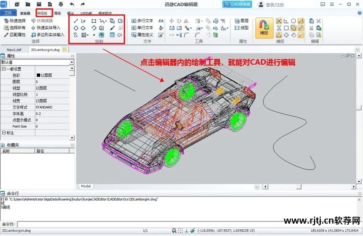
Task: Select the Model layout tab
Action: click(x=86, y=186)
